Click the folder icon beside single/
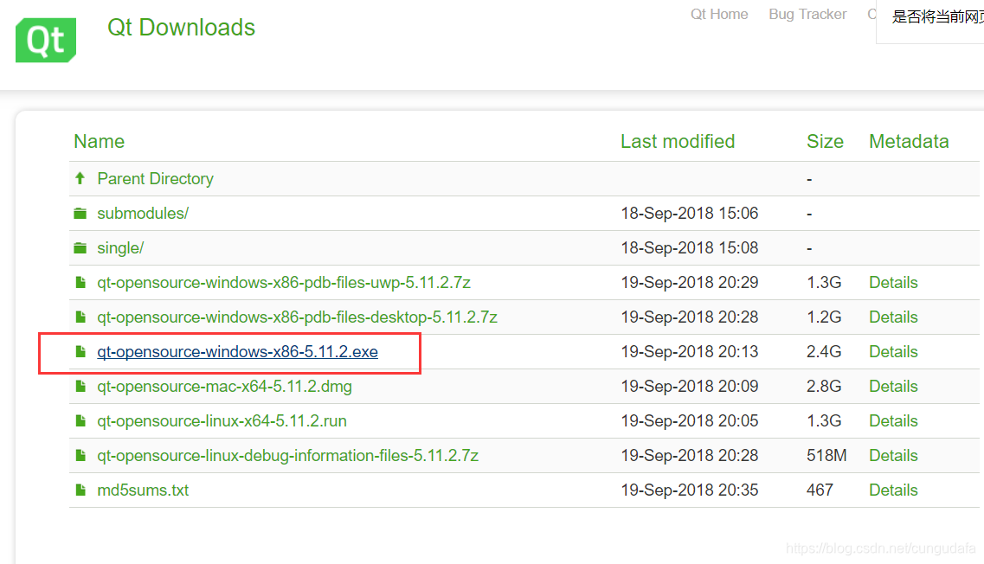This screenshot has width=984, height=564. (80, 247)
